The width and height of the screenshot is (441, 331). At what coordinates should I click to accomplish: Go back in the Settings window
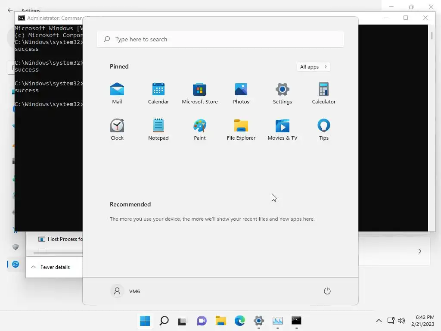[x=10, y=10]
